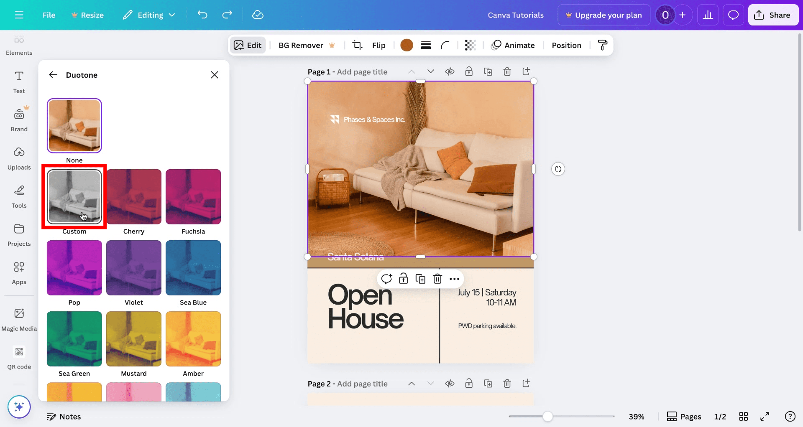
Task: Open the main hamburger menu
Action: click(x=19, y=15)
